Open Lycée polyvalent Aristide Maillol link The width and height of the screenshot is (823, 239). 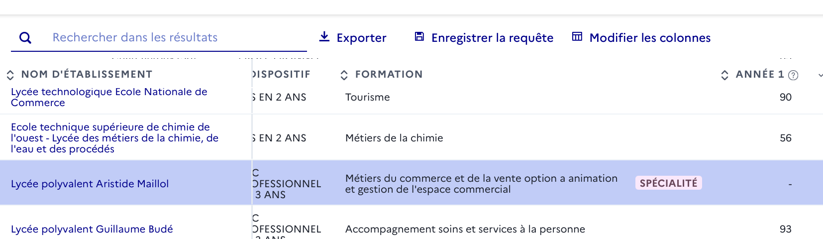[x=90, y=184]
